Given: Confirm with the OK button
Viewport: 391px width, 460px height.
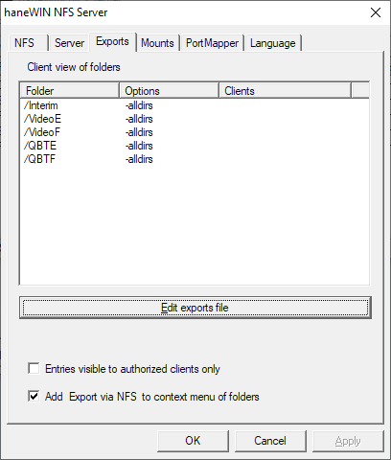Looking at the screenshot, I should pos(193,441).
